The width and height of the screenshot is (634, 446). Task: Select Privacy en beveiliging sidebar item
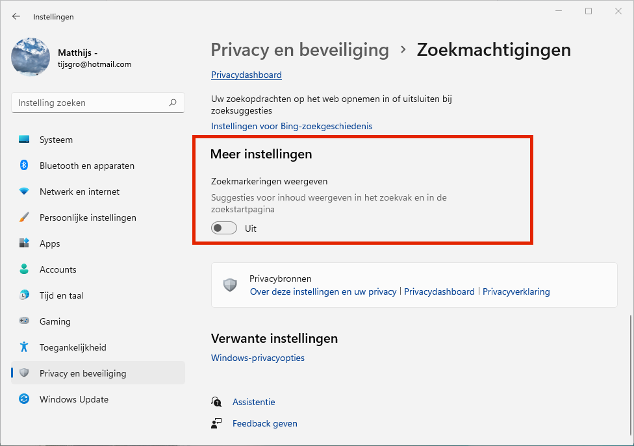pos(82,373)
